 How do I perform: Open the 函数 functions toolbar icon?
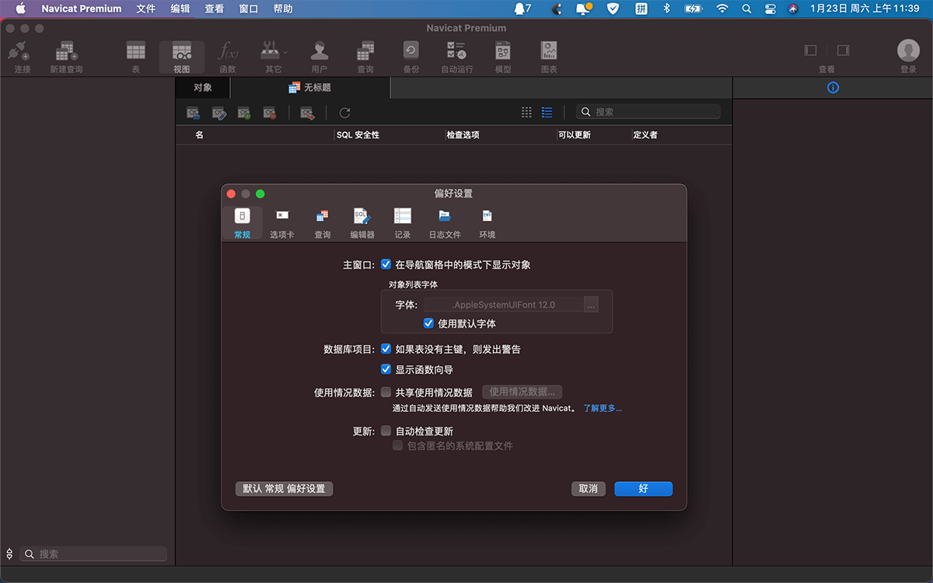228,51
